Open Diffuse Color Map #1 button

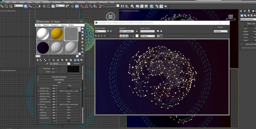pyautogui.click(x=68, y=91)
